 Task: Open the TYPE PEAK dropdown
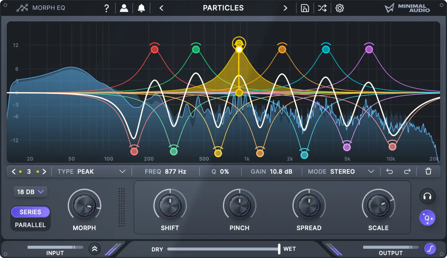[x=91, y=171]
